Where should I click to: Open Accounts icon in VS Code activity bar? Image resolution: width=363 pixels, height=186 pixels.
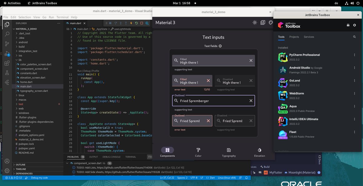[x=7, y=161]
